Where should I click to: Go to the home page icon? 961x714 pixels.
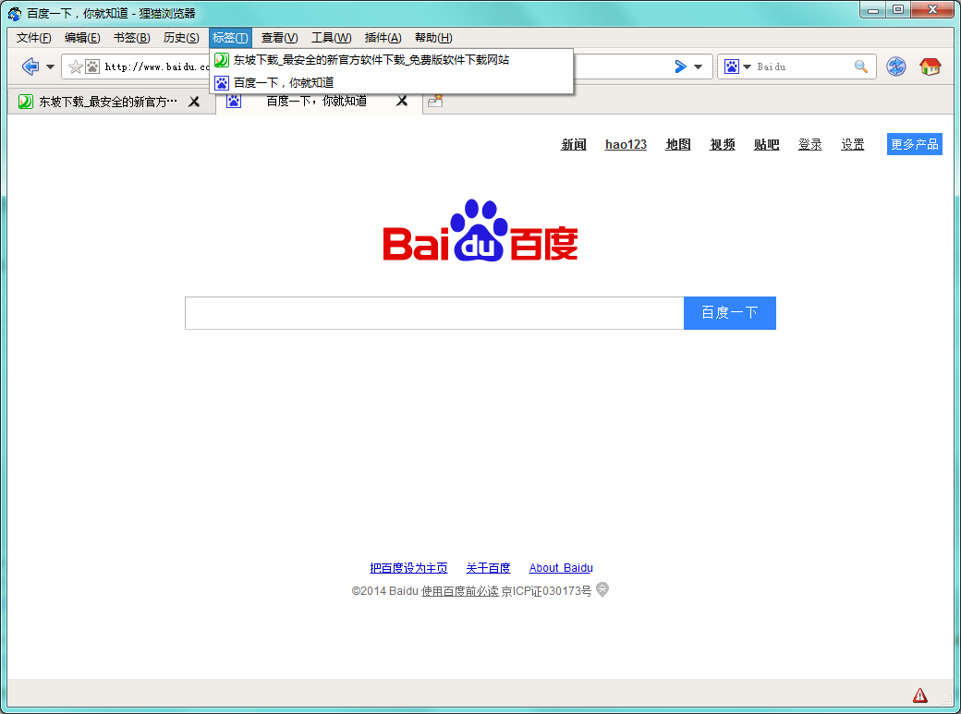click(x=930, y=67)
